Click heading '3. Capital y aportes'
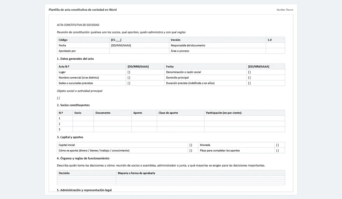 [x=70, y=137]
